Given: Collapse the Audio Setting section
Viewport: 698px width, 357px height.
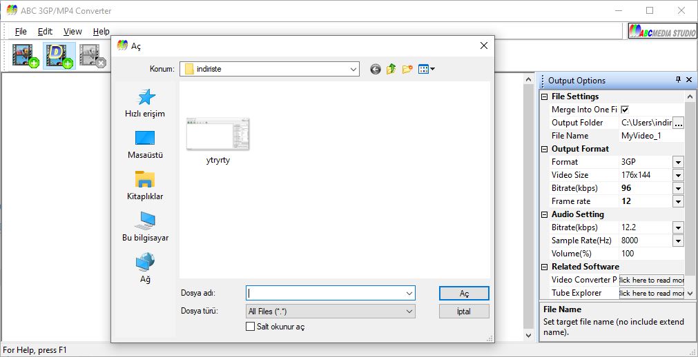Looking at the screenshot, I should click(544, 214).
